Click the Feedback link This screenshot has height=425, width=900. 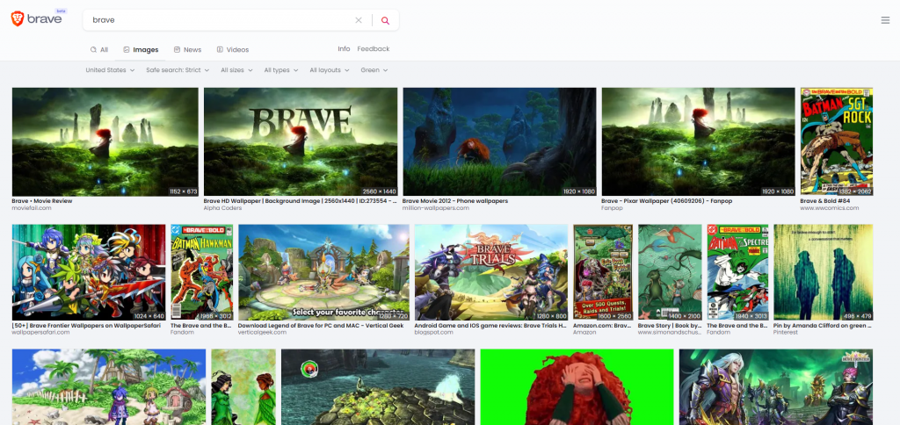[x=373, y=49]
